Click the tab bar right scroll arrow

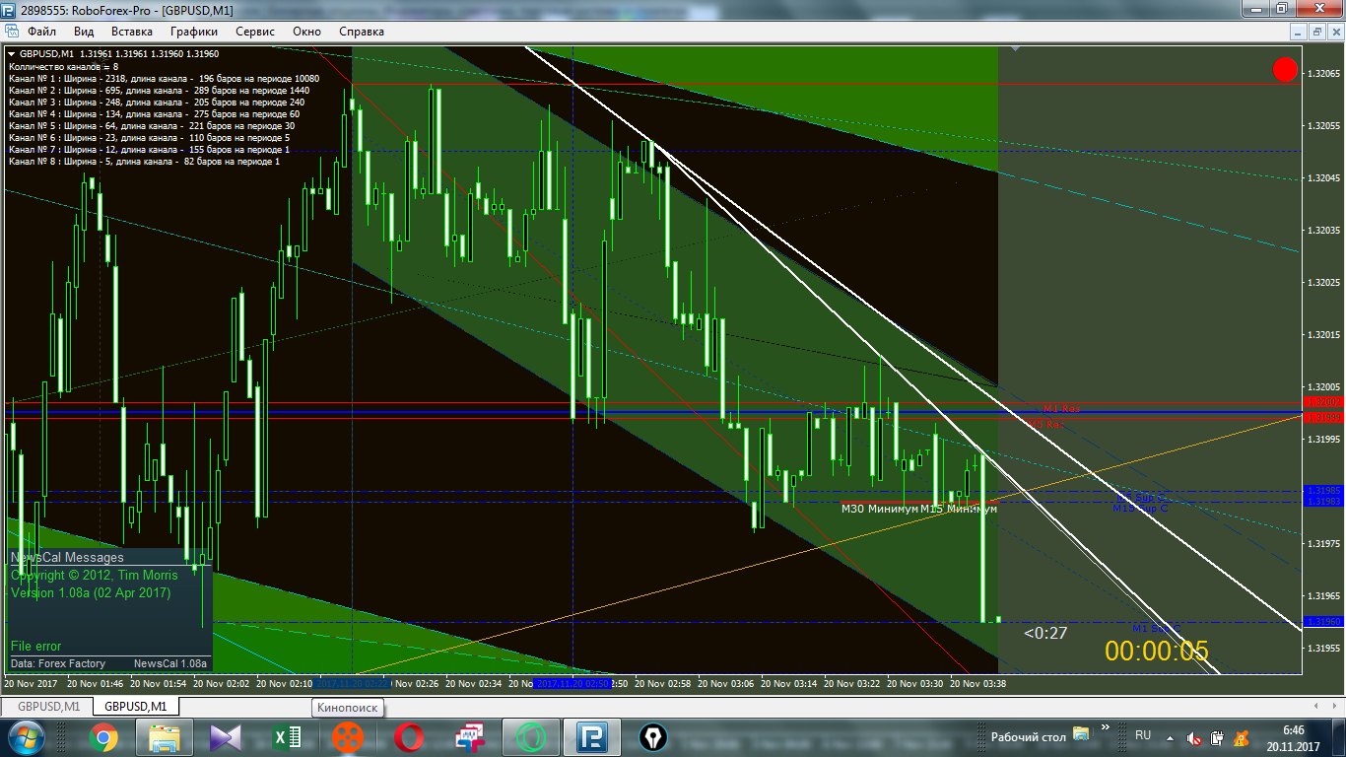(x=1335, y=706)
